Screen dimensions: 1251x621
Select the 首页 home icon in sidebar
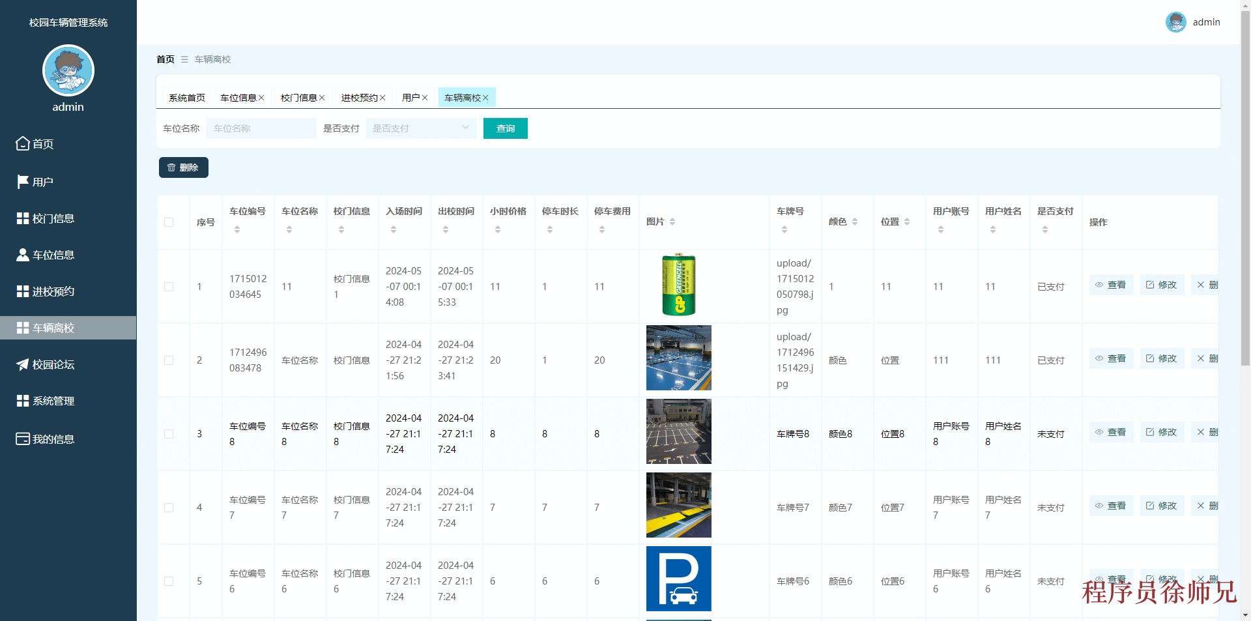click(x=22, y=143)
